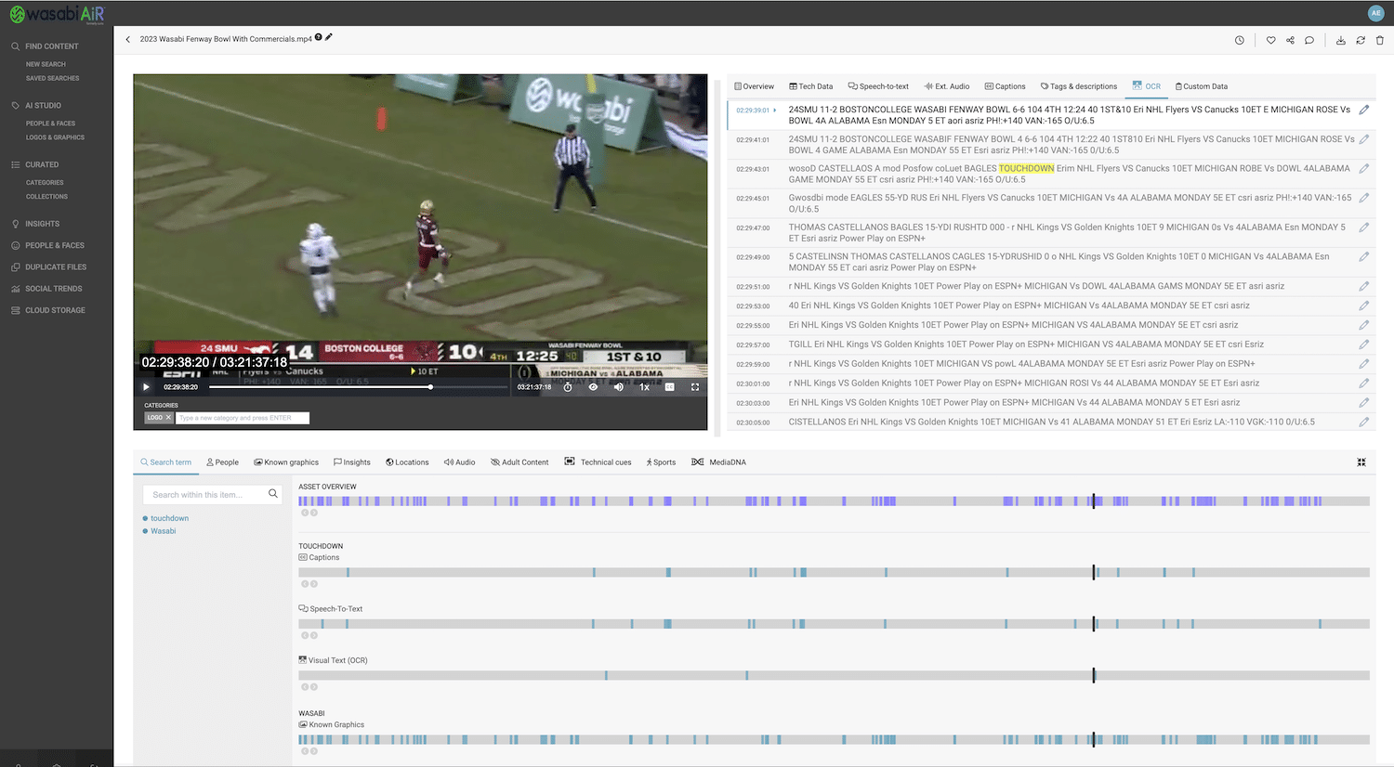This screenshot has height=767, width=1394.
Task: Open the Technical cues timeline tab
Action: coord(598,462)
